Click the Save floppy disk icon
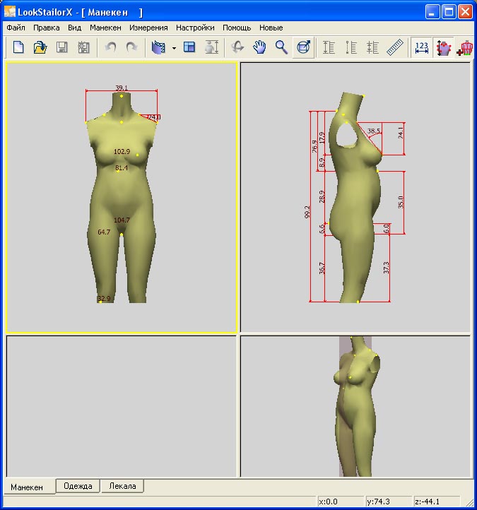The image size is (477, 510). click(x=61, y=47)
